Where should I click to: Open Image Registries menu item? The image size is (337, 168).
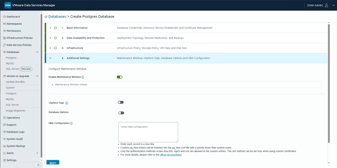tap(15, 111)
